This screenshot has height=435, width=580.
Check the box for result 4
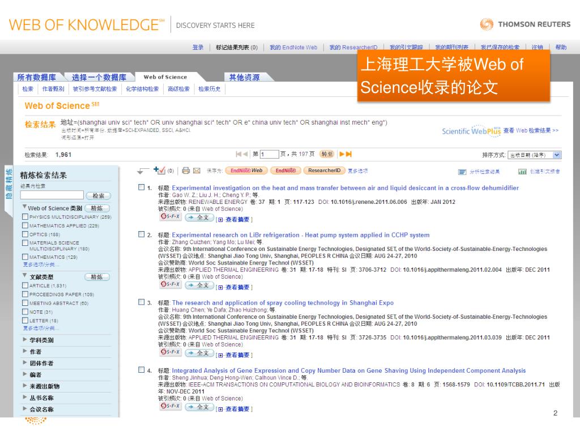141,369
